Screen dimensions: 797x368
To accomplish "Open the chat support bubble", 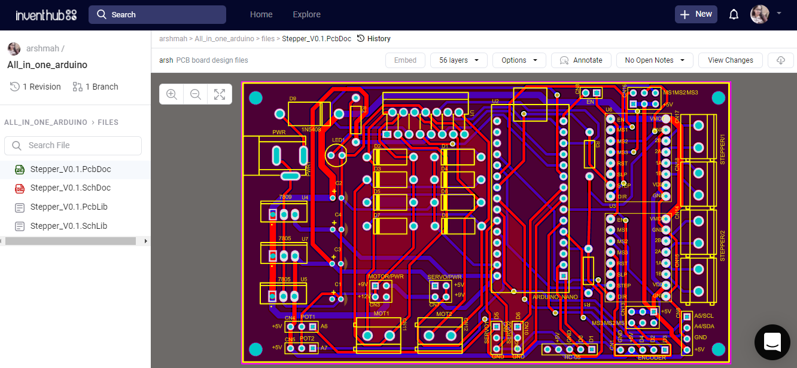I will [x=772, y=342].
